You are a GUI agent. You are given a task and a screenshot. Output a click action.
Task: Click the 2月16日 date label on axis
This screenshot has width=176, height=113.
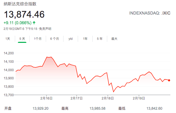(46, 98)
